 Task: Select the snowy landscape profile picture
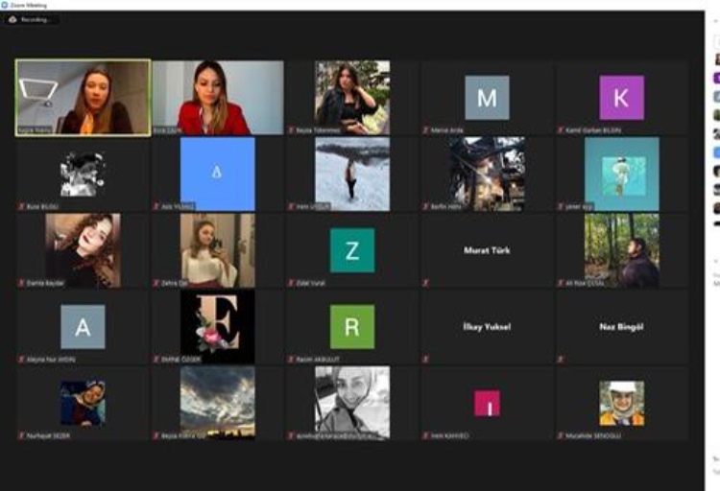pyautogui.click(x=351, y=174)
